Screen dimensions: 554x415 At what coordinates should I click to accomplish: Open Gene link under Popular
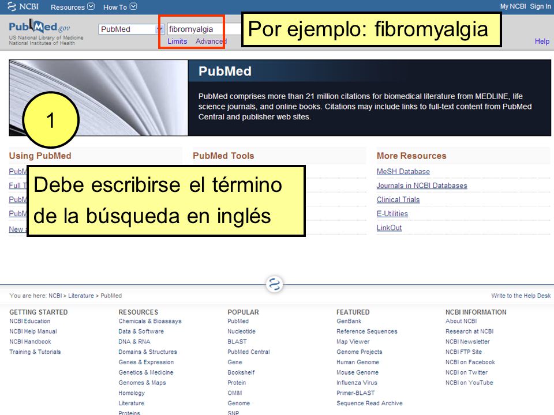pyautogui.click(x=235, y=362)
